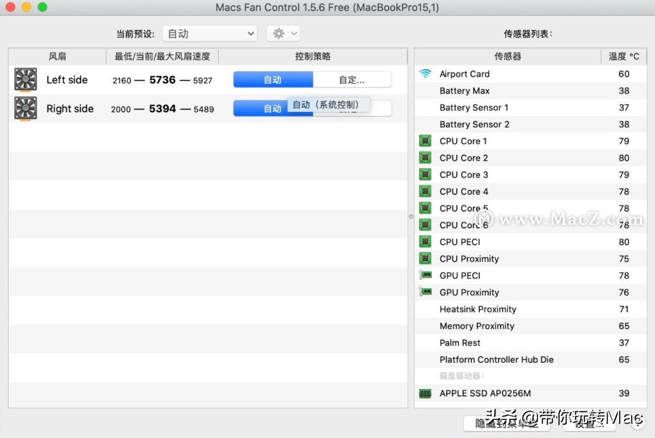Click the CPU Core 1 chip icon
This screenshot has width=655, height=438.
pos(425,141)
